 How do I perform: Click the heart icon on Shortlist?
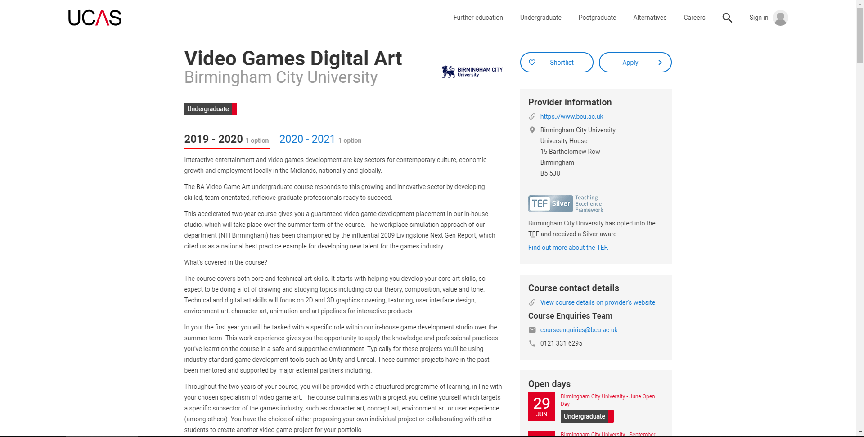(x=532, y=63)
